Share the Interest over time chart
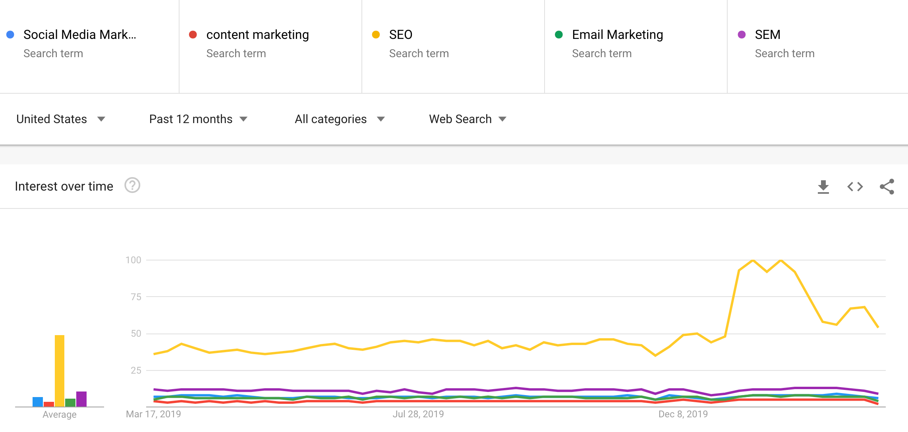This screenshot has width=908, height=432. (887, 187)
